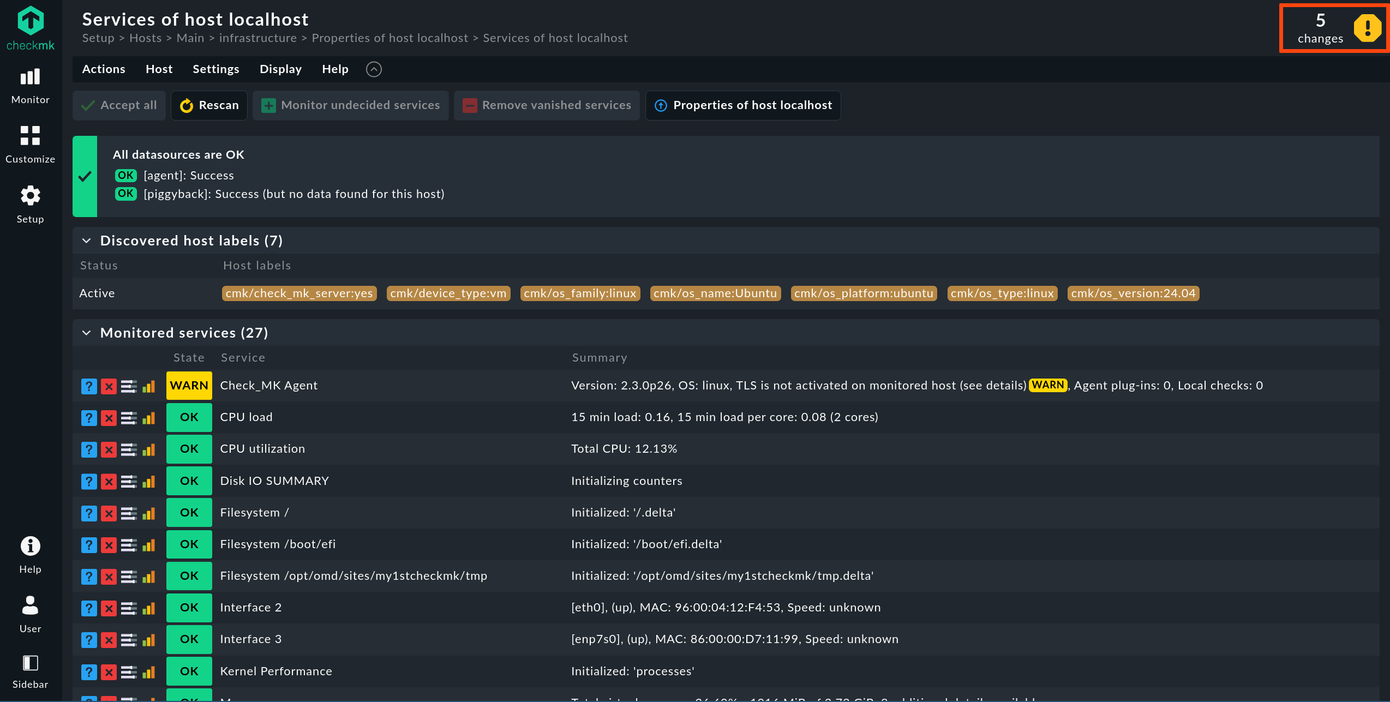1390x702 pixels.
Task: Show CPU utilization graphs icon
Action: [x=148, y=450]
